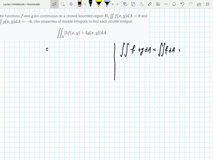Image resolution: width=213 pixels, height=160 pixels.
Task: Select the light blue highlighter
Action: (x=107, y=4)
